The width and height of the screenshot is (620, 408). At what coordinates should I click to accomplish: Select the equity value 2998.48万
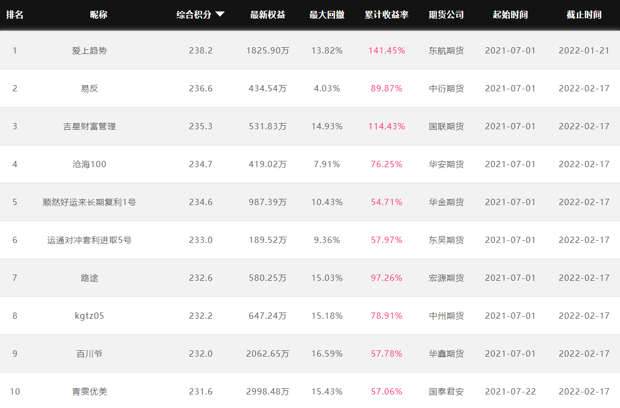tap(268, 391)
